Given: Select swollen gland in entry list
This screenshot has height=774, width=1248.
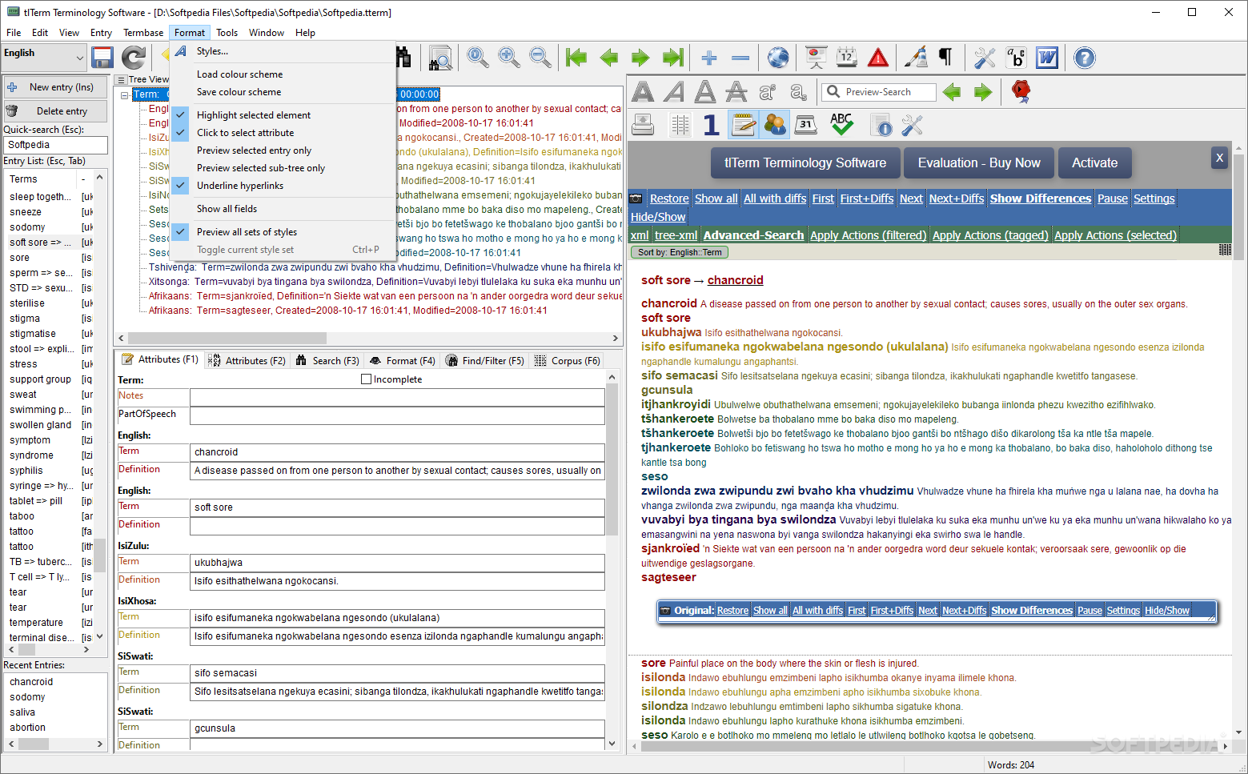Looking at the screenshot, I should click(x=40, y=425).
